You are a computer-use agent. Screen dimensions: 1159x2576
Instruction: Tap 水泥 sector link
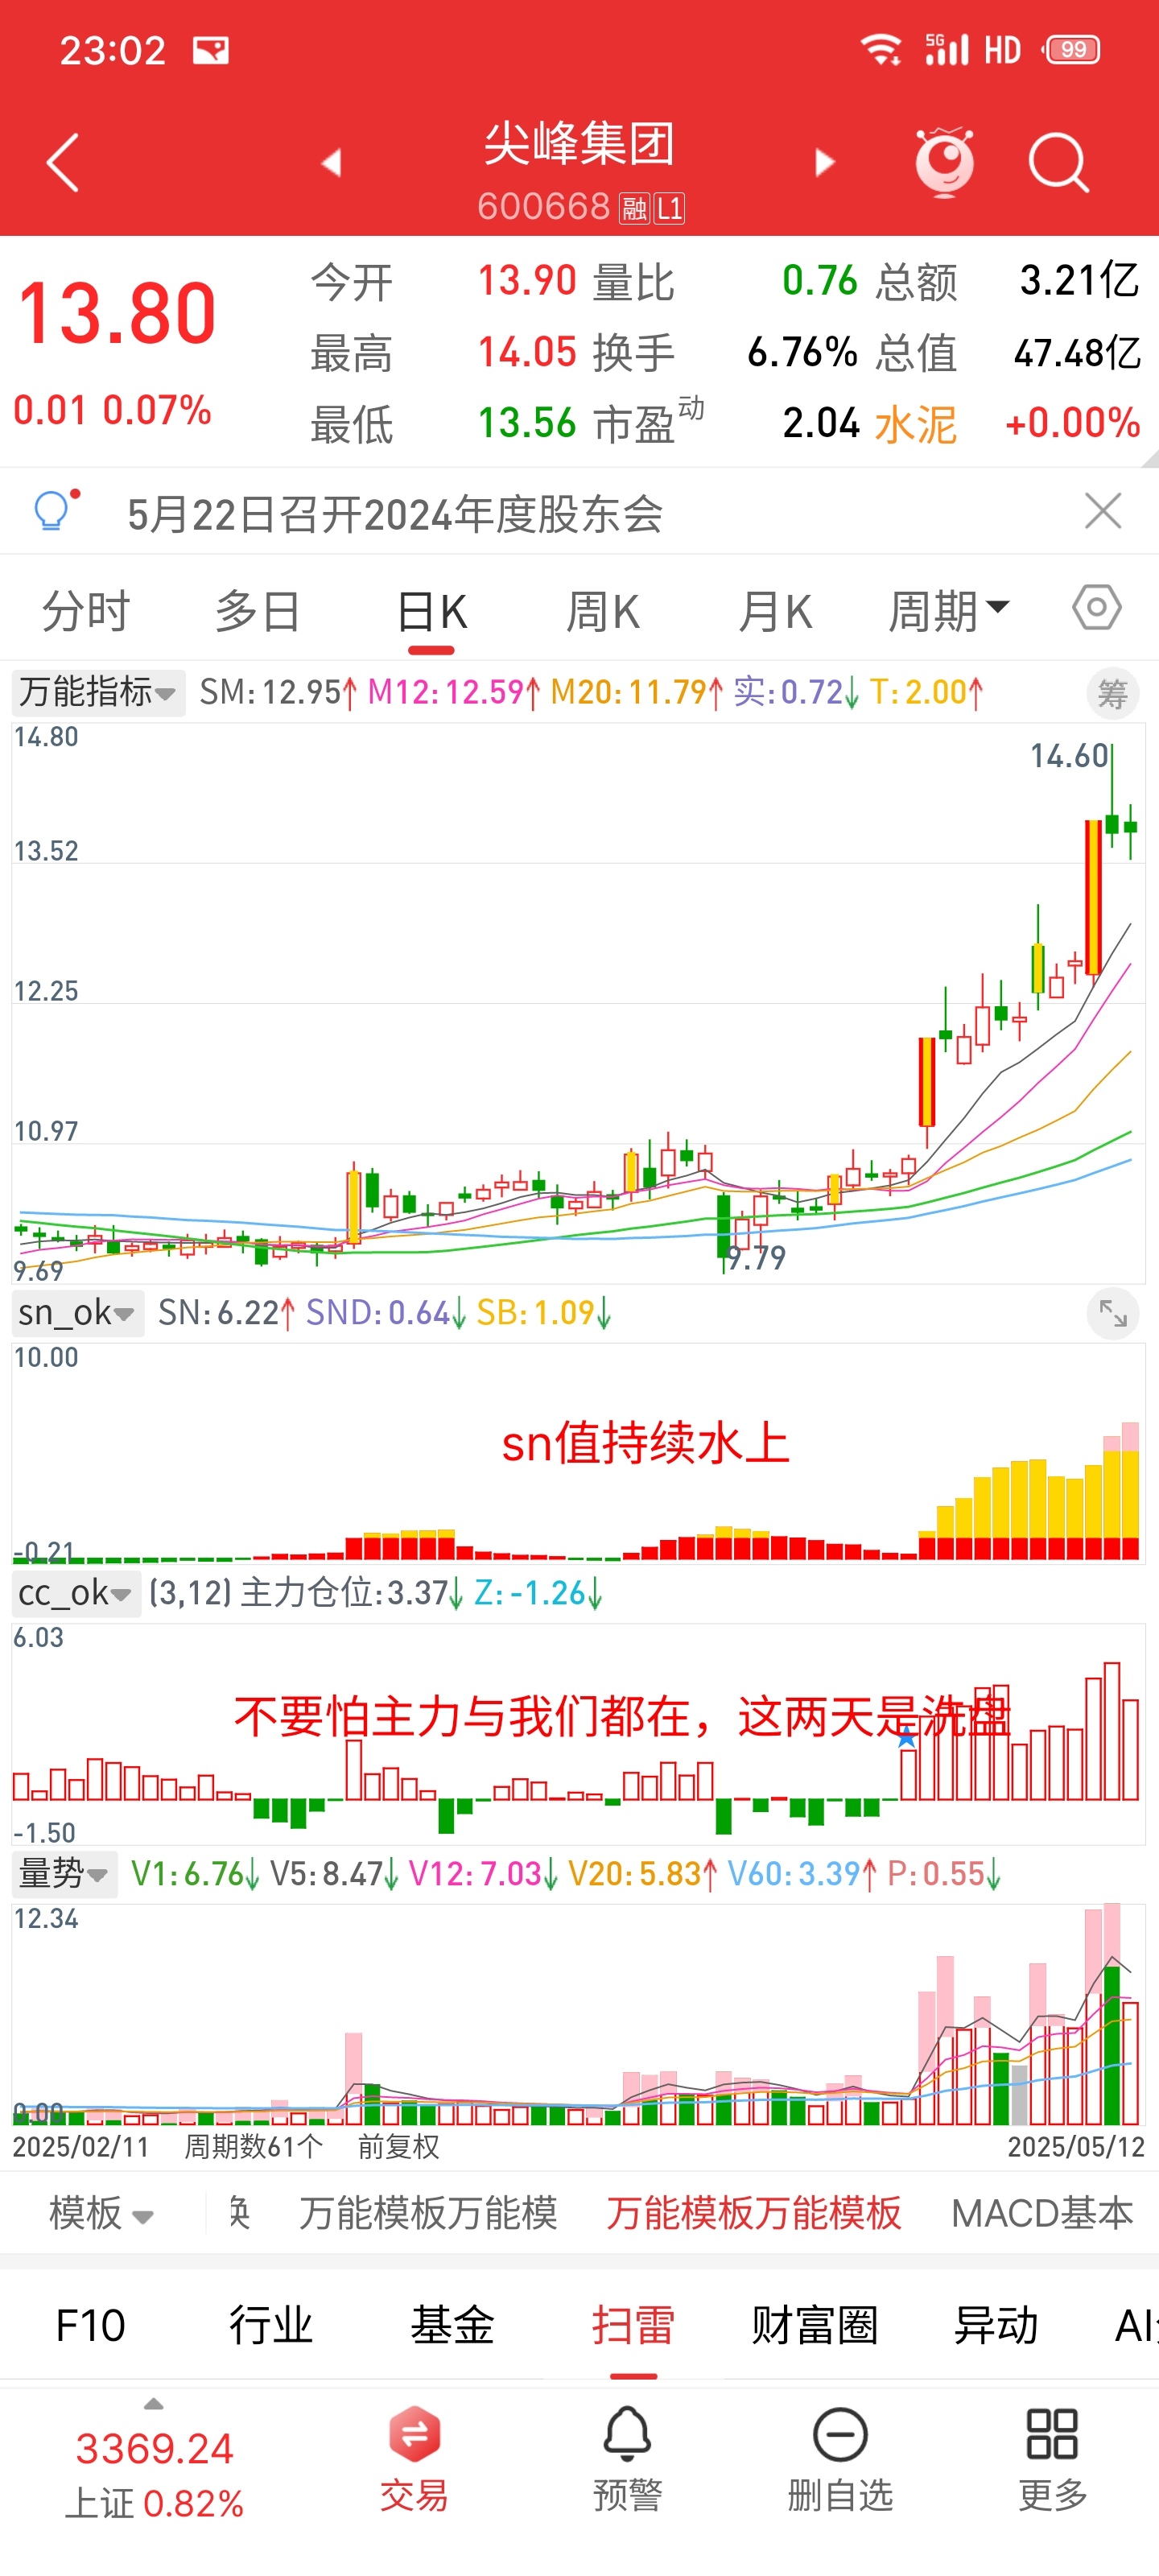pos(916,424)
